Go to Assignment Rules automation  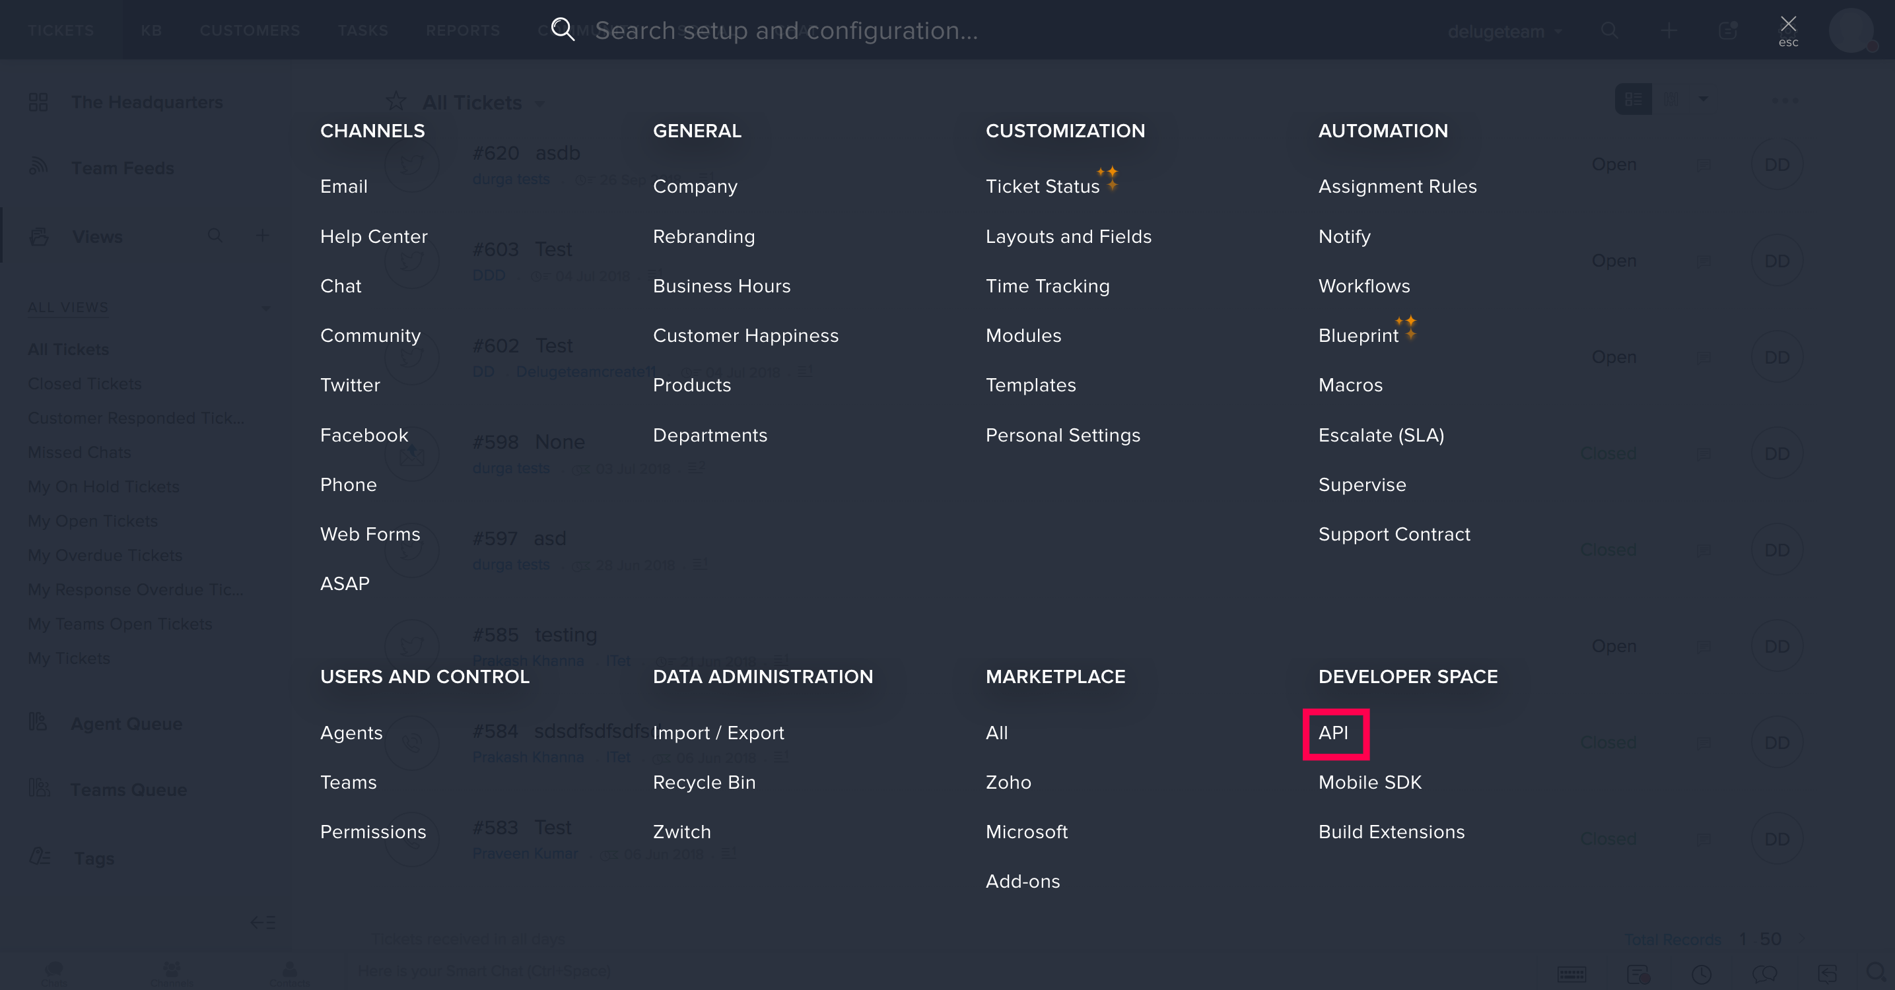coord(1397,186)
